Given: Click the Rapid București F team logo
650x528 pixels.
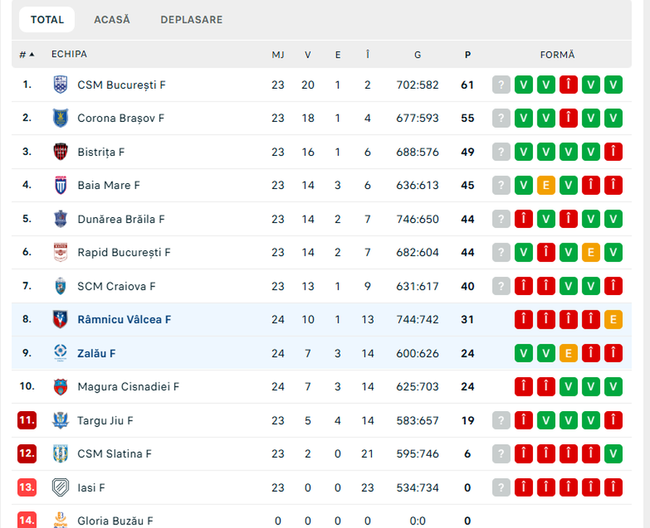Looking at the screenshot, I should click(x=61, y=252).
